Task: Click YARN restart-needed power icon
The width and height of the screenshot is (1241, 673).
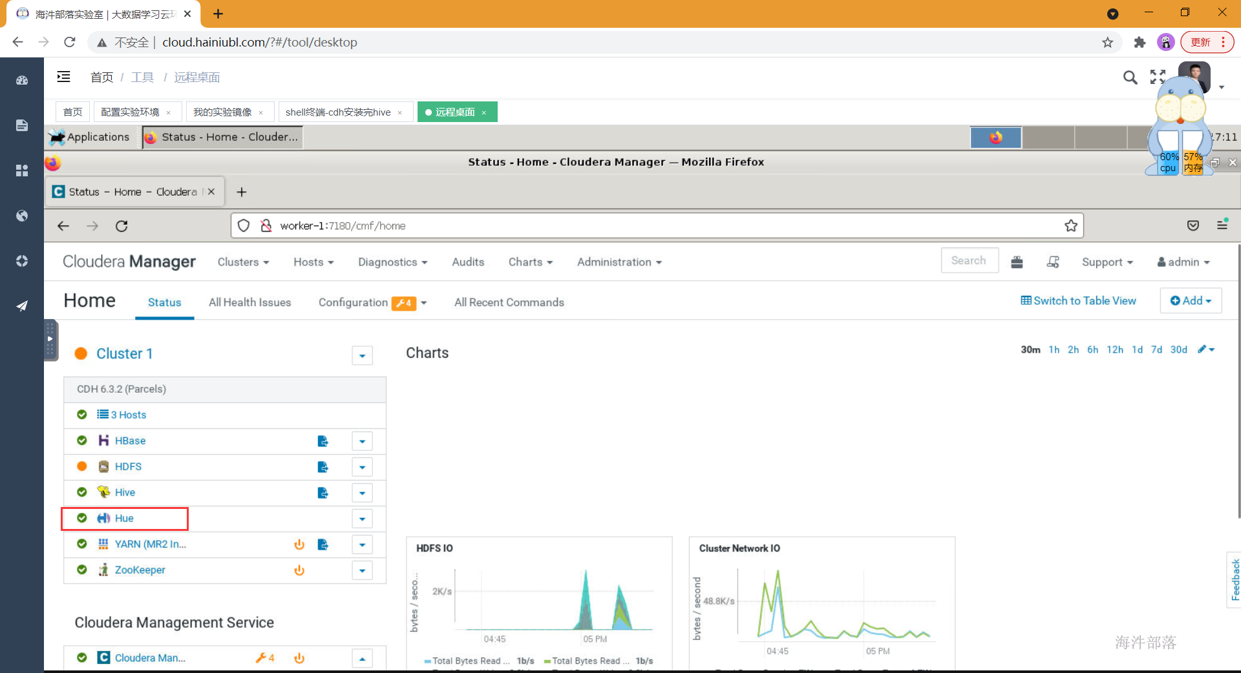Action: pos(299,544)
